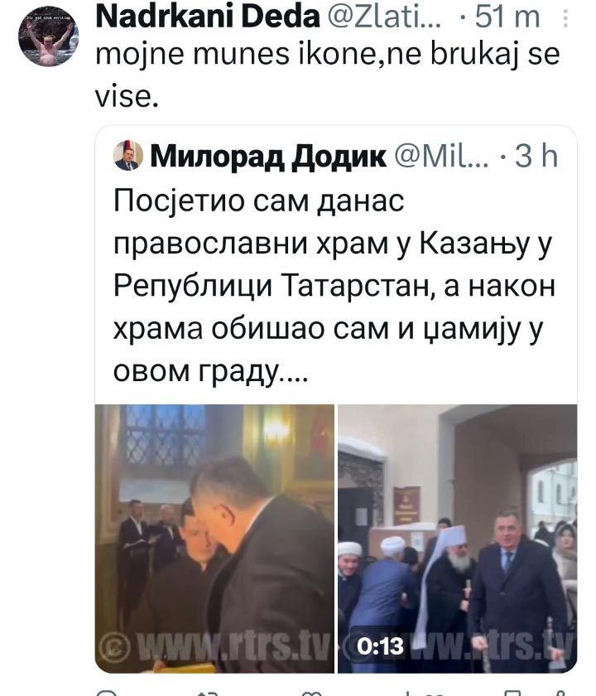The width and height of the screenshot is (596, 696).
Task: Open the Милорад Додик author name
Action: click(268, 157)
